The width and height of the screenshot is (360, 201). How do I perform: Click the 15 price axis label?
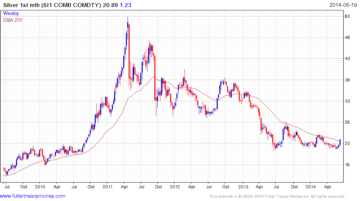tap(347, 165)
